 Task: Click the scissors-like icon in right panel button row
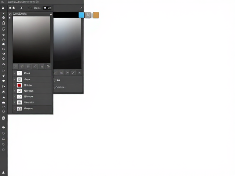(x=67, y=73)
